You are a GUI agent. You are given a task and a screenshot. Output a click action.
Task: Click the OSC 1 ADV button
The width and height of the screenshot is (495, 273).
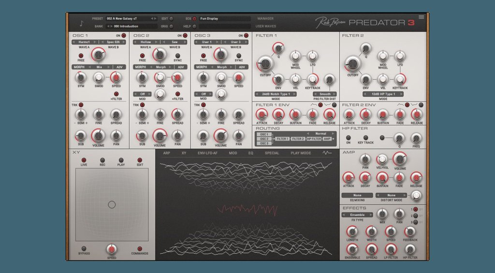tap(119, 67)
